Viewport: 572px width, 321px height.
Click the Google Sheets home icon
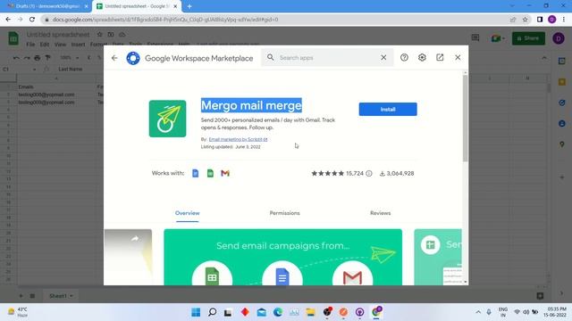13,38
